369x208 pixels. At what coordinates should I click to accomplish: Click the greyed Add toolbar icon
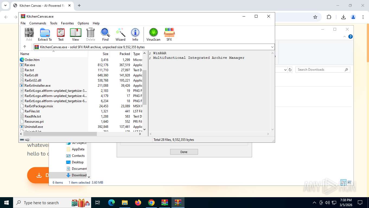29,34
